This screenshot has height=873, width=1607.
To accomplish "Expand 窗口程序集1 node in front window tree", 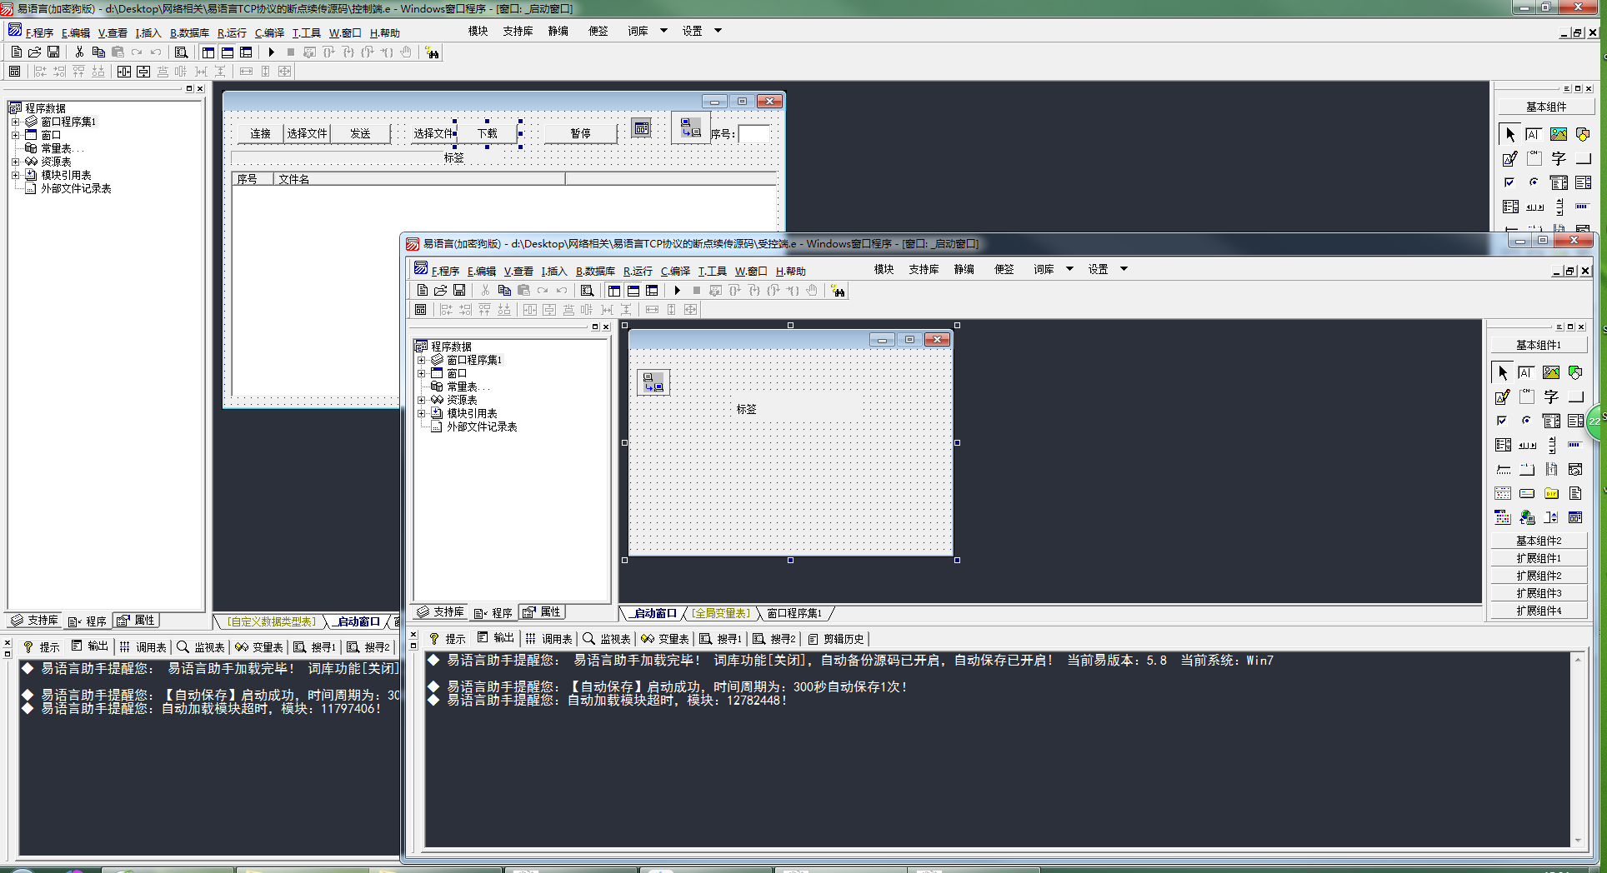I will 422,360.
